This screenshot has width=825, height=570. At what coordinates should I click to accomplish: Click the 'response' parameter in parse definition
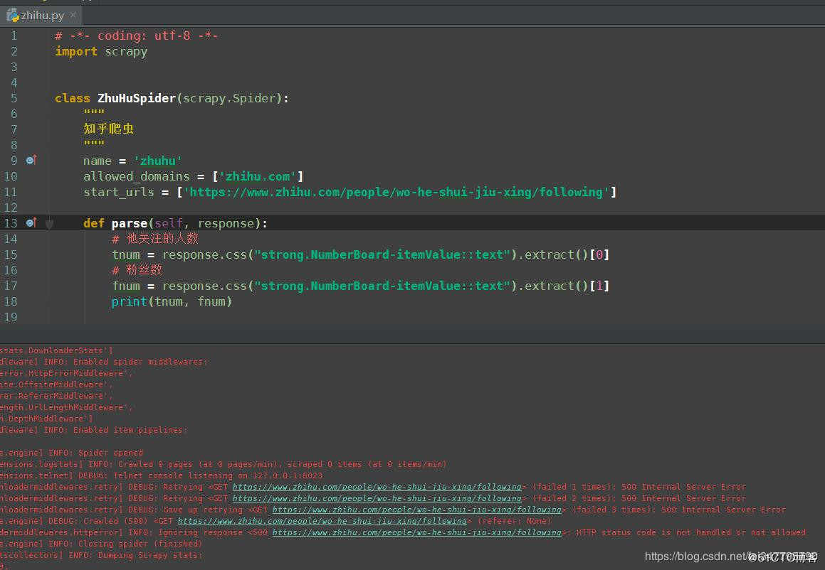226,223
